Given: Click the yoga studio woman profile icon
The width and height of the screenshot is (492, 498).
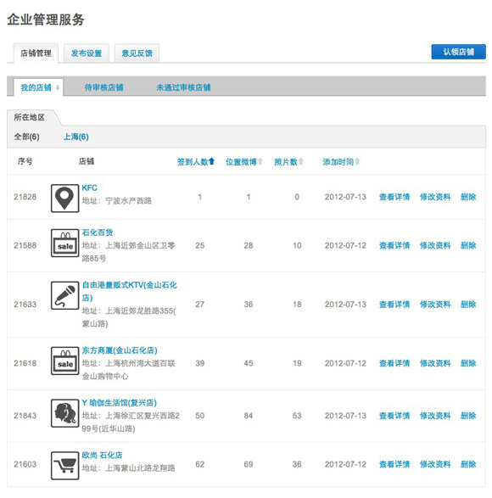Looking at the screenshot, I should 64,413.
